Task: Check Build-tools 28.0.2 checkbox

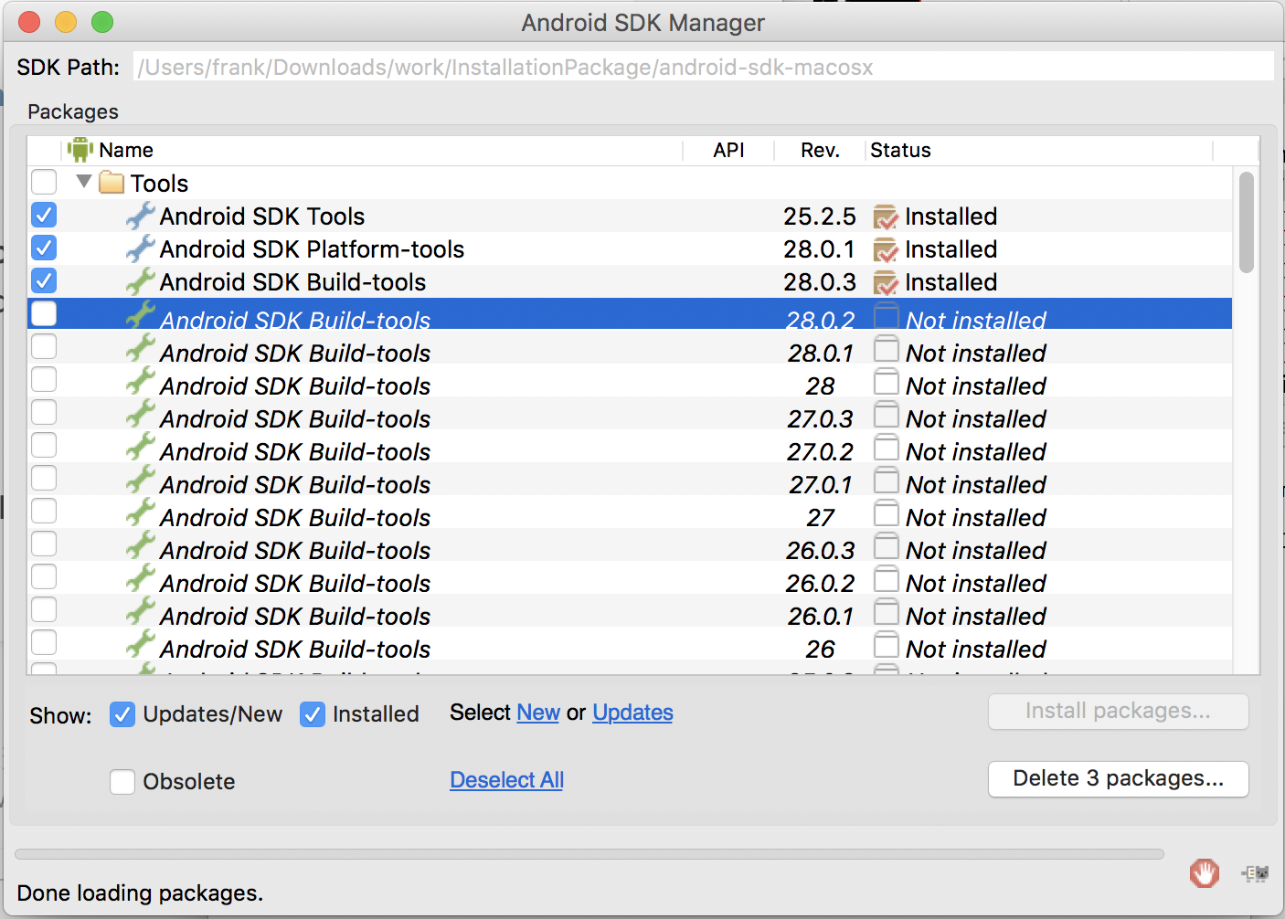Action: click(44, 313)
